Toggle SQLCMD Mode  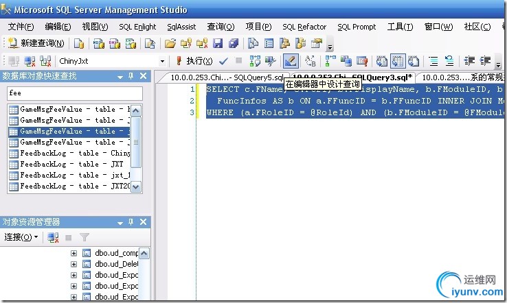pos(362,61)
